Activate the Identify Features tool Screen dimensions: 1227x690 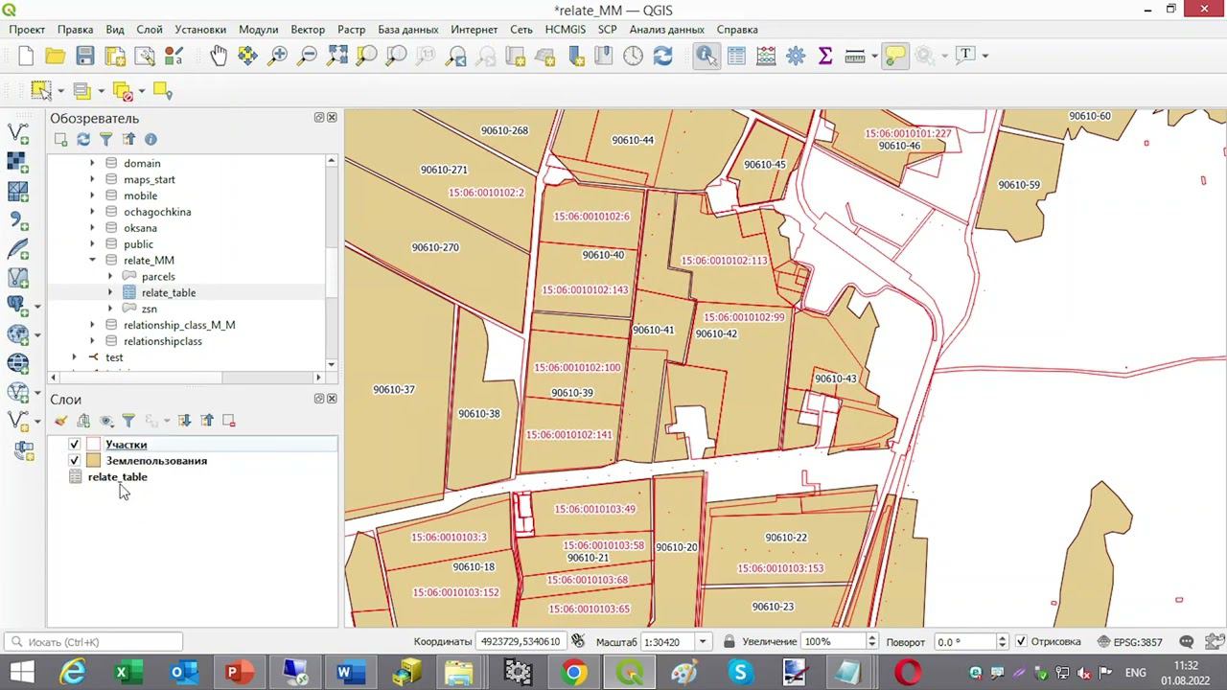pos(706,56)
